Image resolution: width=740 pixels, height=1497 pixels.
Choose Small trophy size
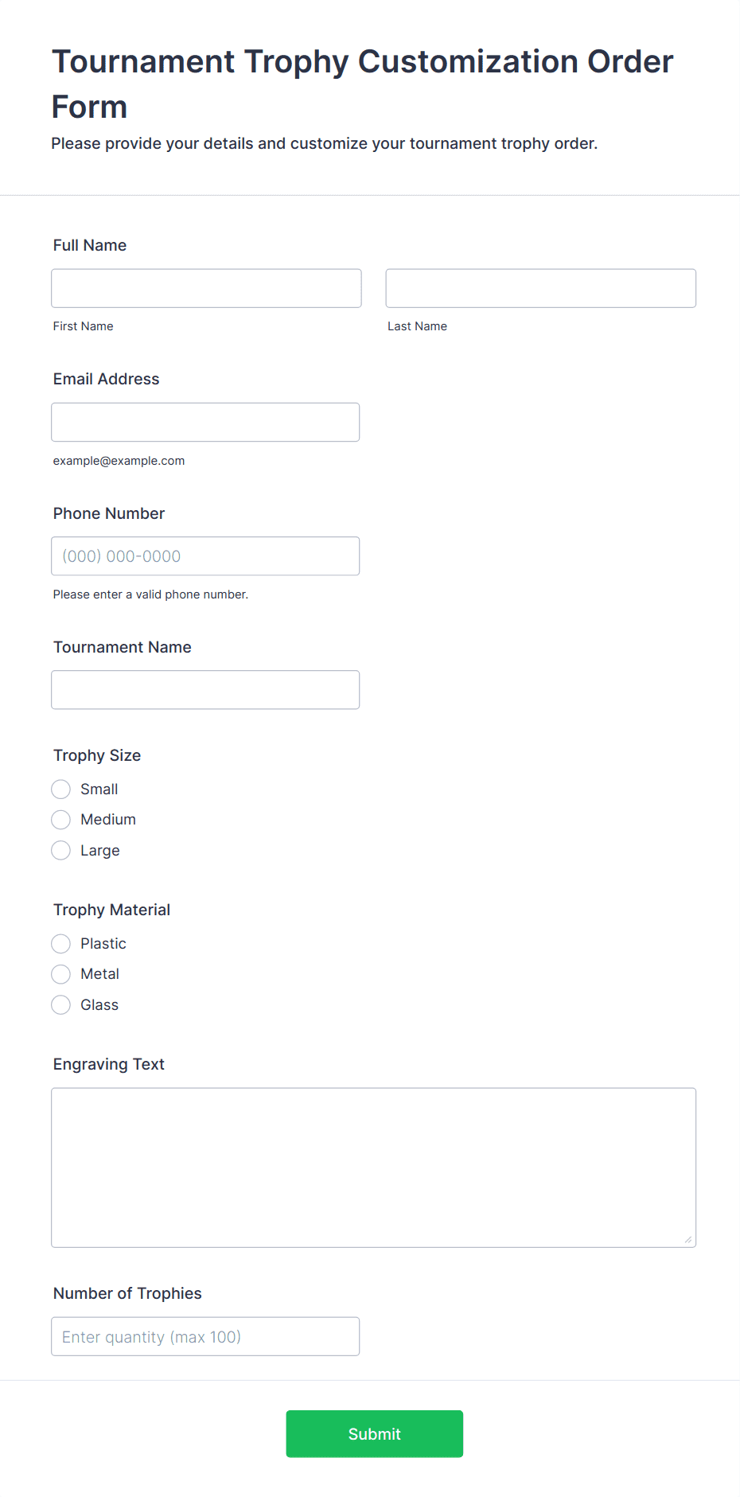(61, 789)
